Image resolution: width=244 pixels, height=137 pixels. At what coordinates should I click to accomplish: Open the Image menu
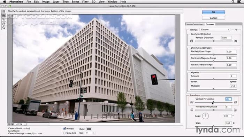[x=46, y=2]
